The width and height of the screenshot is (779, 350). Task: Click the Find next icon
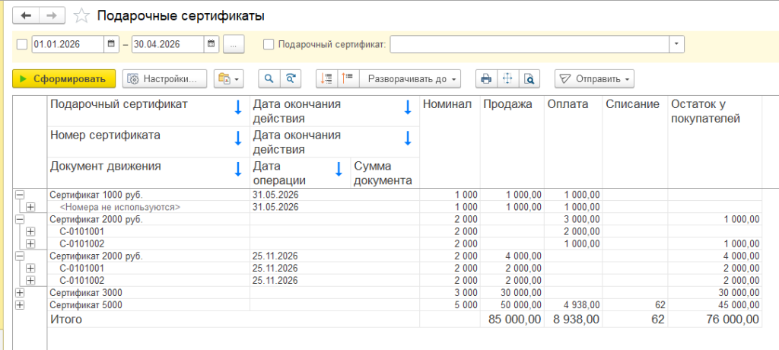291,78
